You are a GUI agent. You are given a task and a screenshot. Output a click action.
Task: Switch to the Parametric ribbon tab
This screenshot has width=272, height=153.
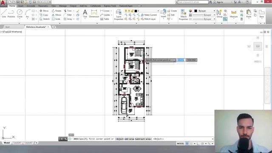coord(43,6)
